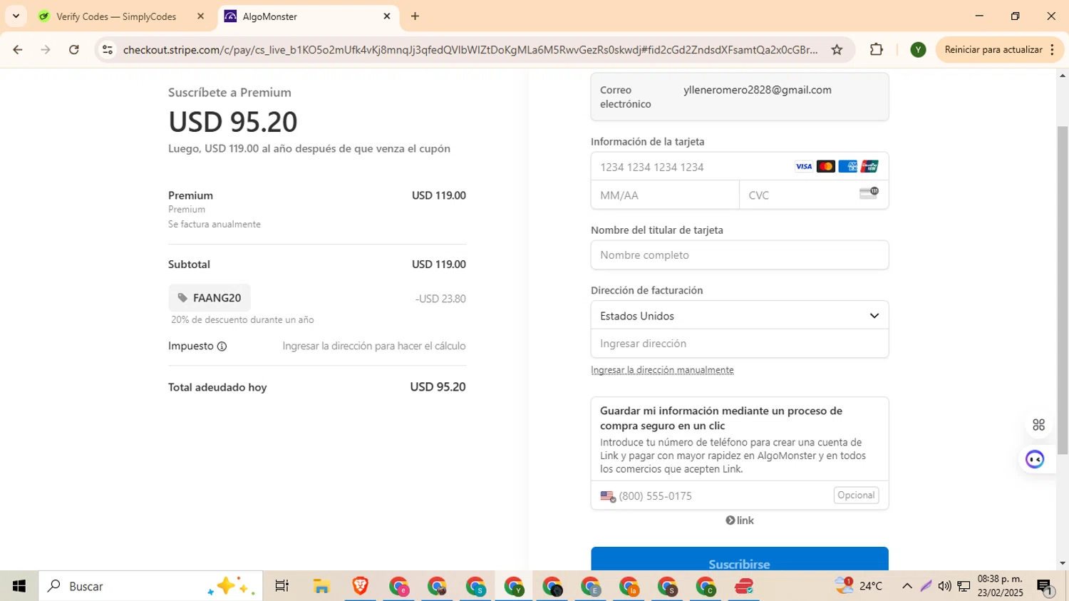The image size is (1069, 601).
Task: Click the Buscar taskbar search box
Action: 150,586
